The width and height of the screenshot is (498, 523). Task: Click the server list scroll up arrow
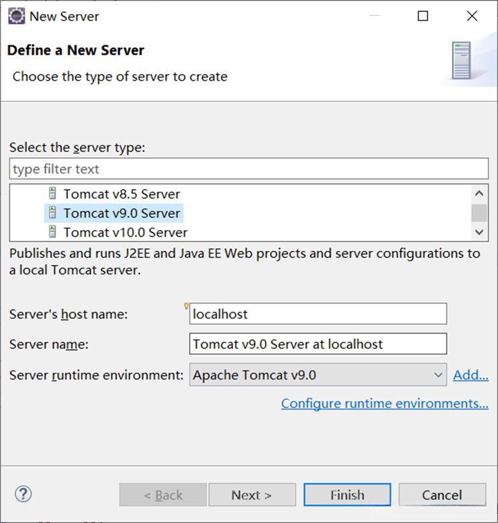coord(479,193)
